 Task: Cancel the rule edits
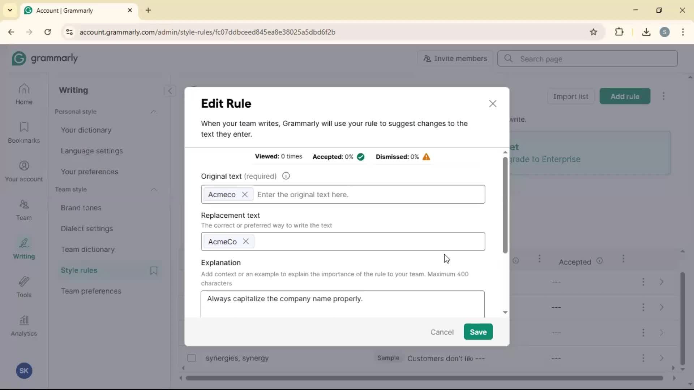[442, 332]
